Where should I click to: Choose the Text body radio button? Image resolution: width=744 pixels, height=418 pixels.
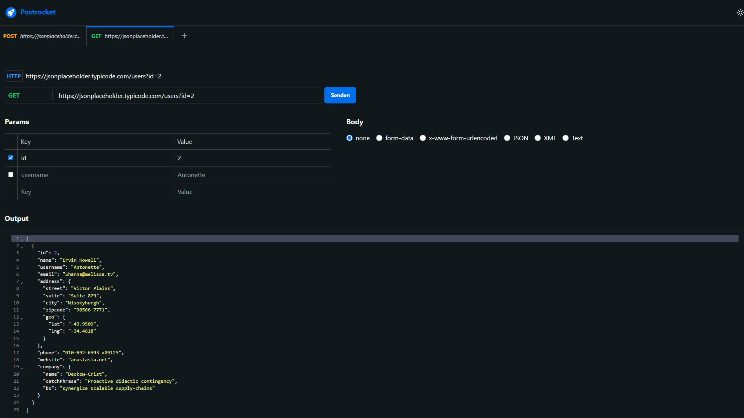[x=566, y=138]
